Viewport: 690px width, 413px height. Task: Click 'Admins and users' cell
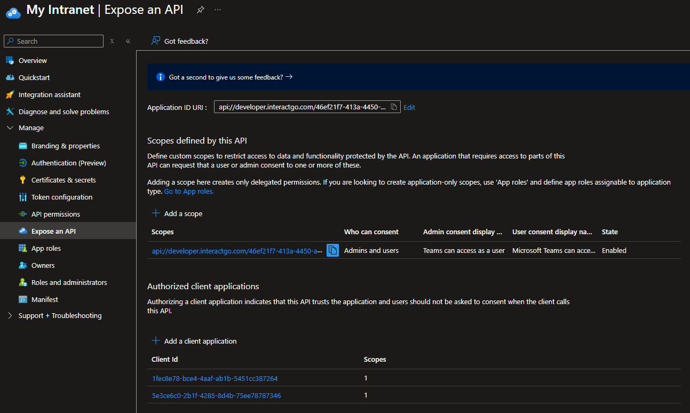coord(371,250)
